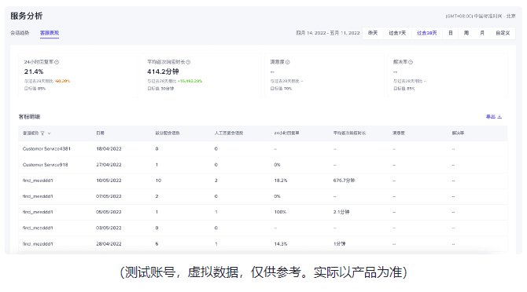Viewport: 527px width, 292px height.
Task: Click the 服务分析 page title
Action: (x=27, y=16)
